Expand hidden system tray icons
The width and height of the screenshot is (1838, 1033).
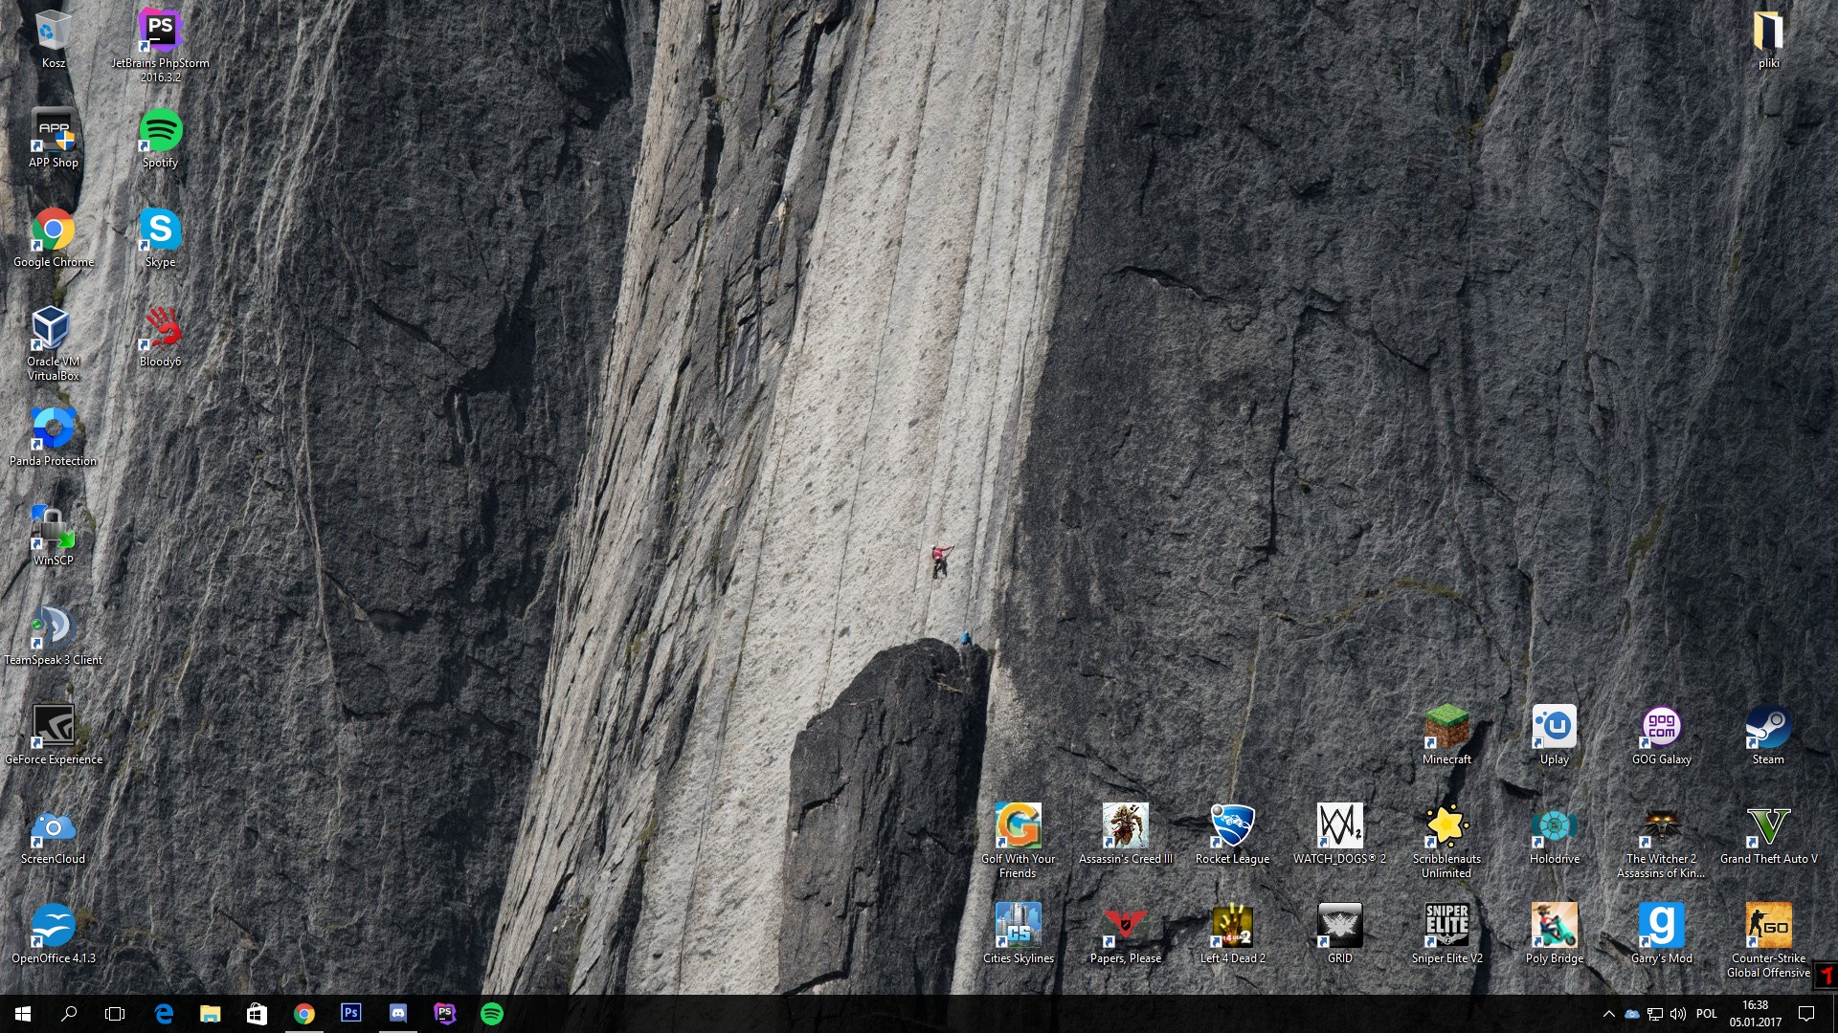coord(1608,1014)
